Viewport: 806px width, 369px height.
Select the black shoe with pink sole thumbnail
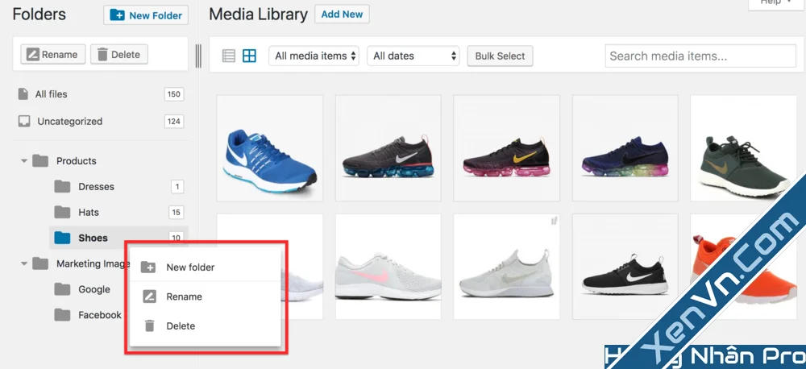[506, 148]
